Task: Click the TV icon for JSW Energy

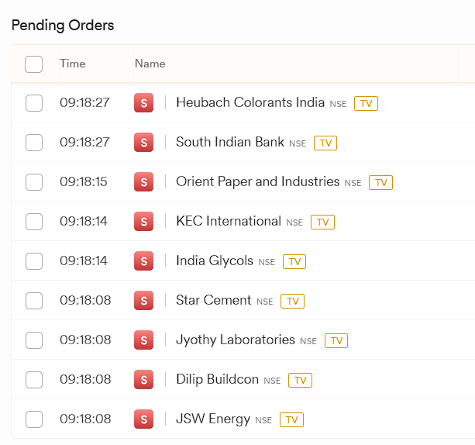Action: [x=291, y=419]
